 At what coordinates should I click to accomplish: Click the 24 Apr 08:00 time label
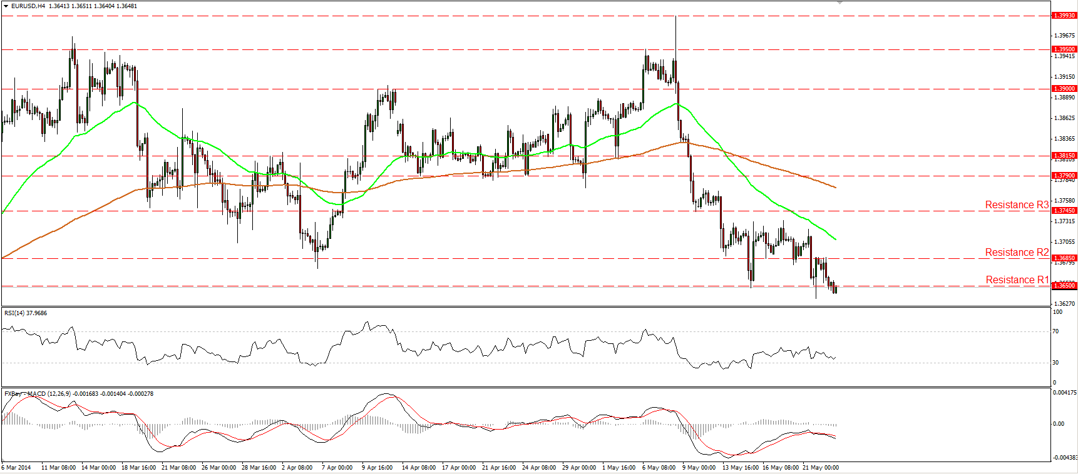[x=539, y=467]
